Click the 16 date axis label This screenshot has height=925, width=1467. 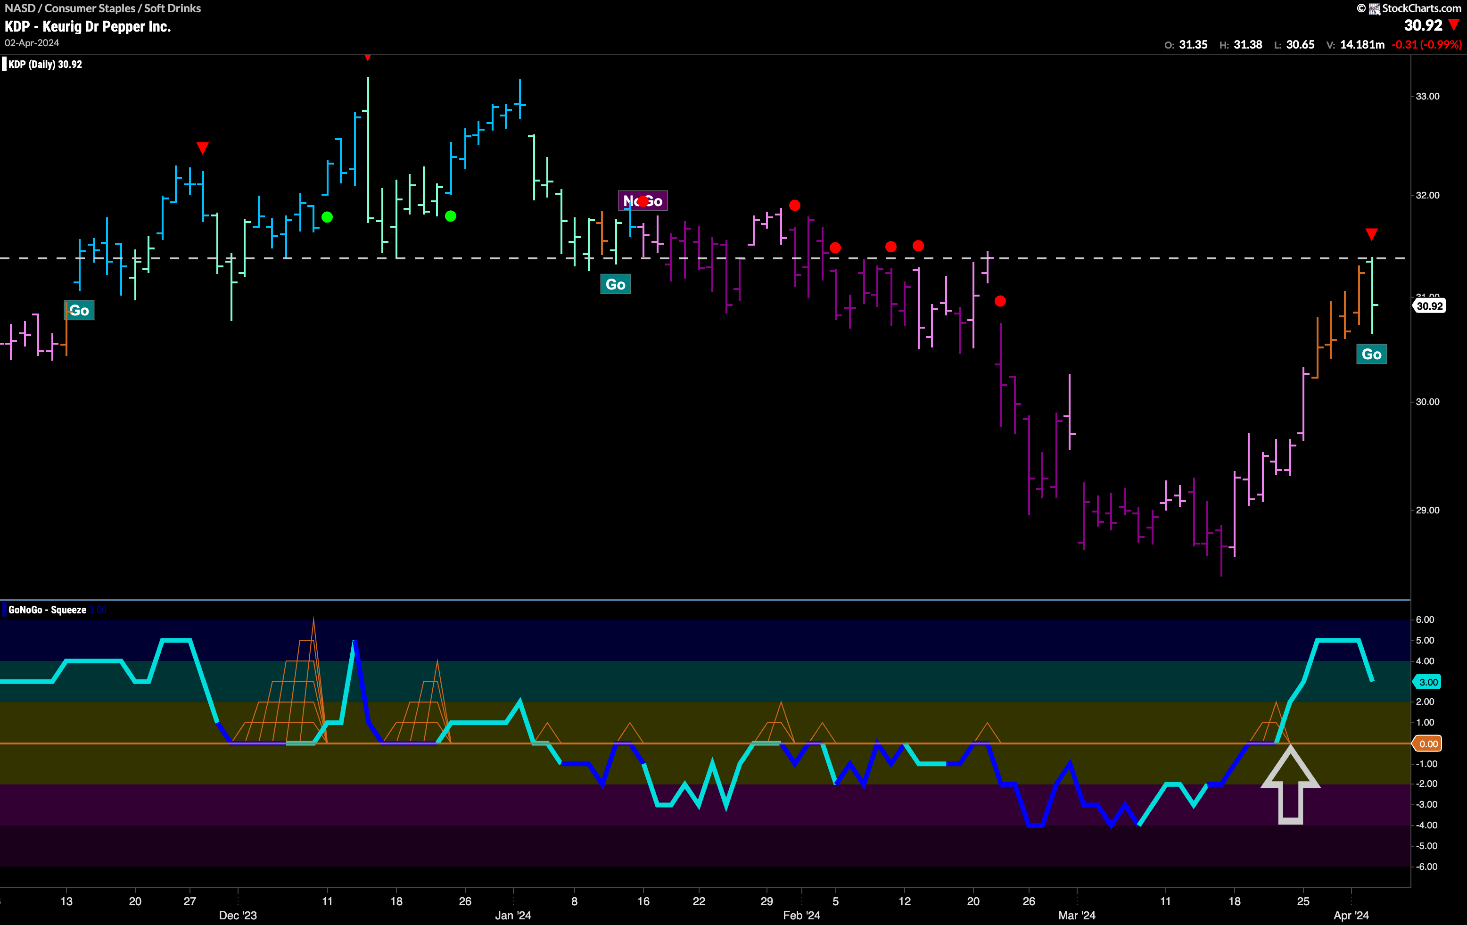(643, 901)
